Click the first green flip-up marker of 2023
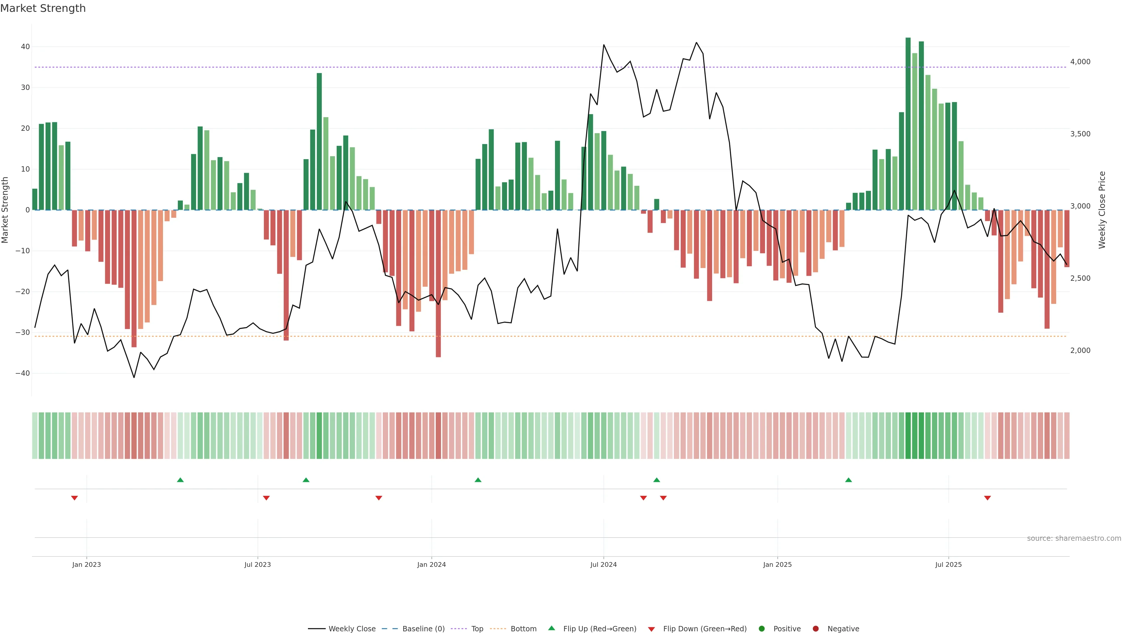This screenshot has height=639, width=1136. (x=180, y=480)
